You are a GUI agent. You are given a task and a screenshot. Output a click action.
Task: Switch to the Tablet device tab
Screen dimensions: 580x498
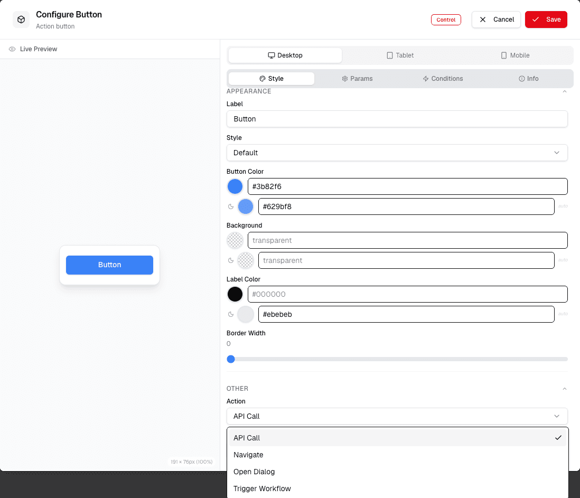(400, 55)
